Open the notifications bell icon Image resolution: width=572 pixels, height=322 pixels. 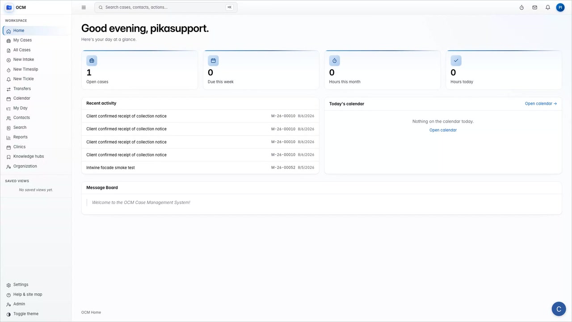pyautogui.click(x=547, y=7)
